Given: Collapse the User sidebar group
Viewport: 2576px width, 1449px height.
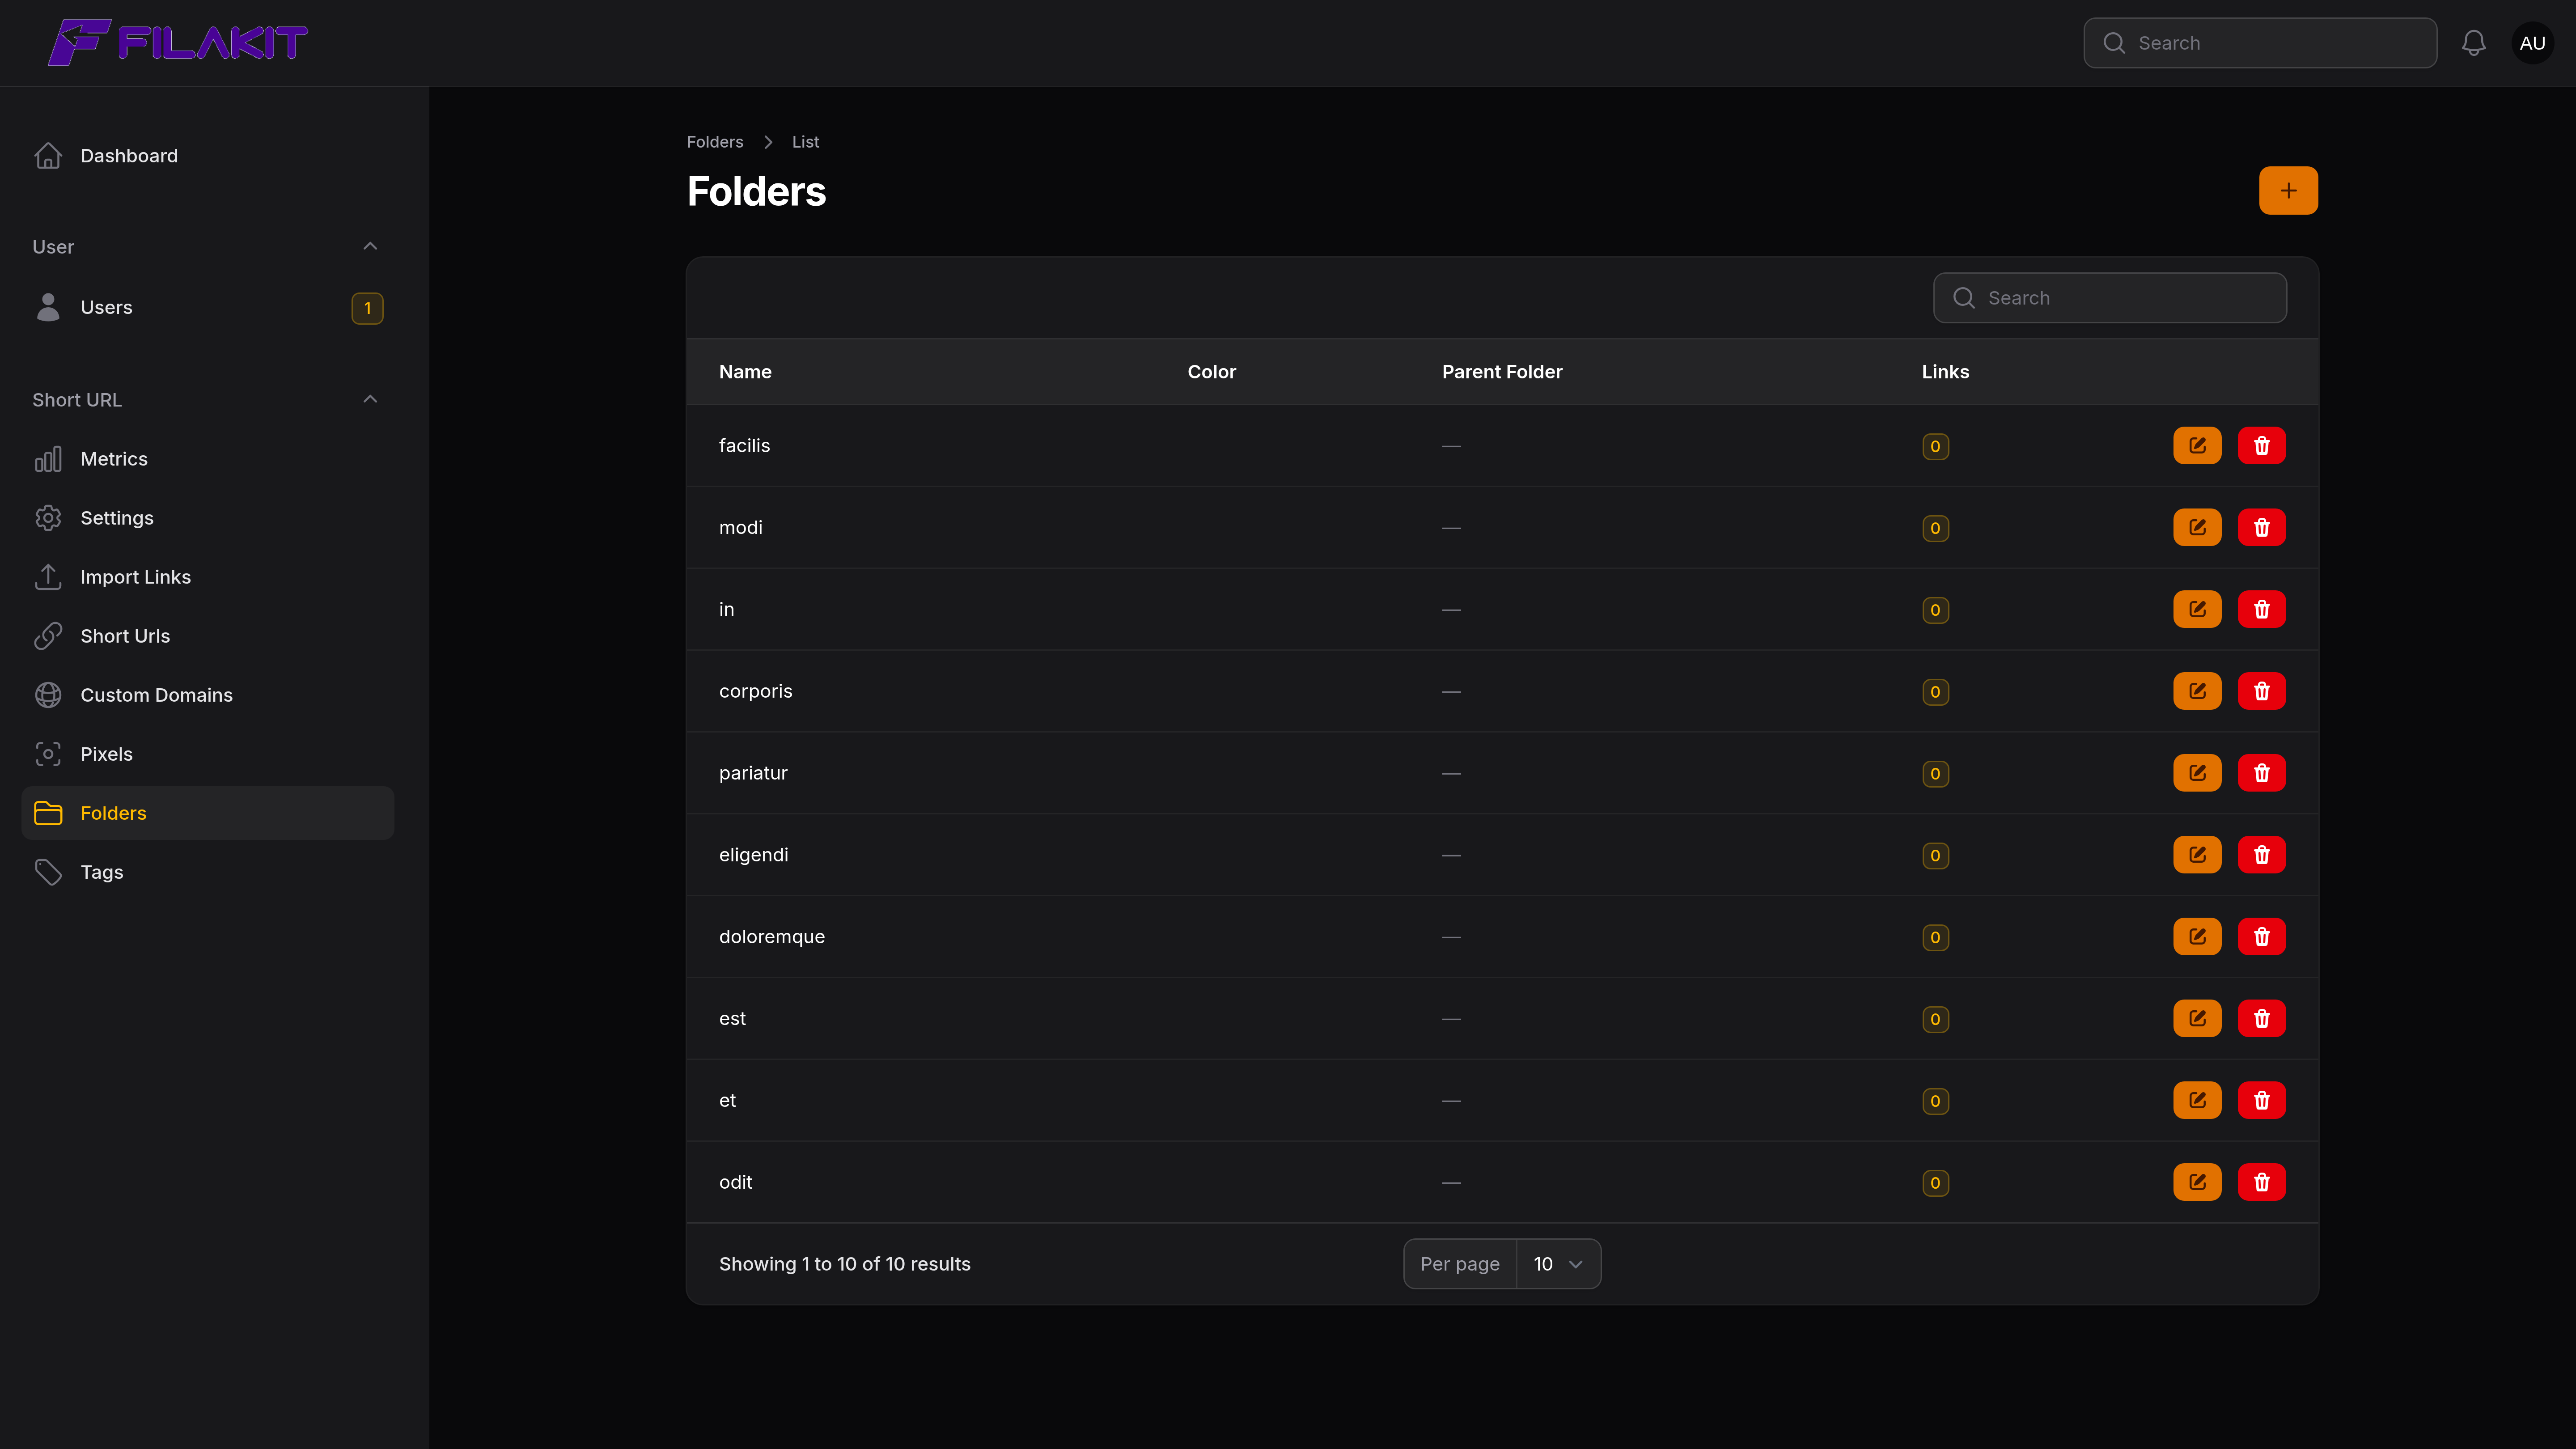Looking at the screenshot, I should [370, 246].
